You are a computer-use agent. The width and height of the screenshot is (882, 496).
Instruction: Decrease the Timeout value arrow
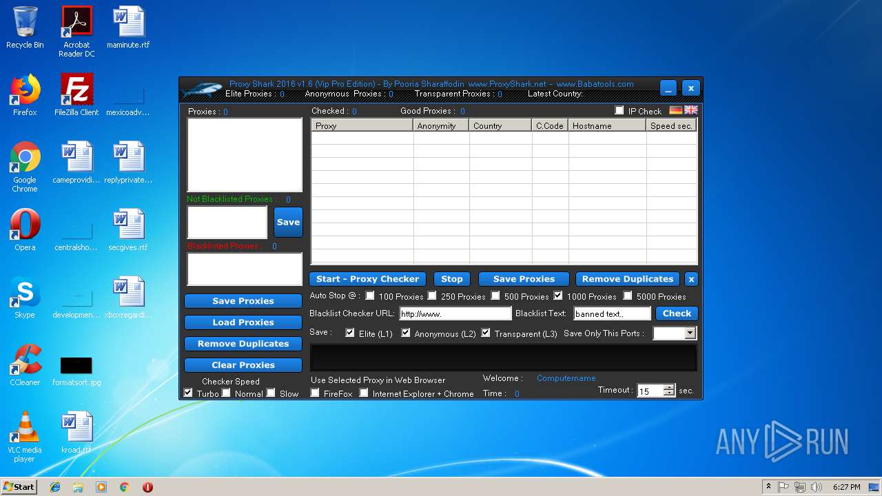click(669, 394)
